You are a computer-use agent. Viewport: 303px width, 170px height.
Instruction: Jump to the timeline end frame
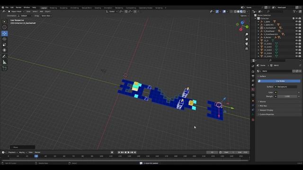(x=135, y=153)
